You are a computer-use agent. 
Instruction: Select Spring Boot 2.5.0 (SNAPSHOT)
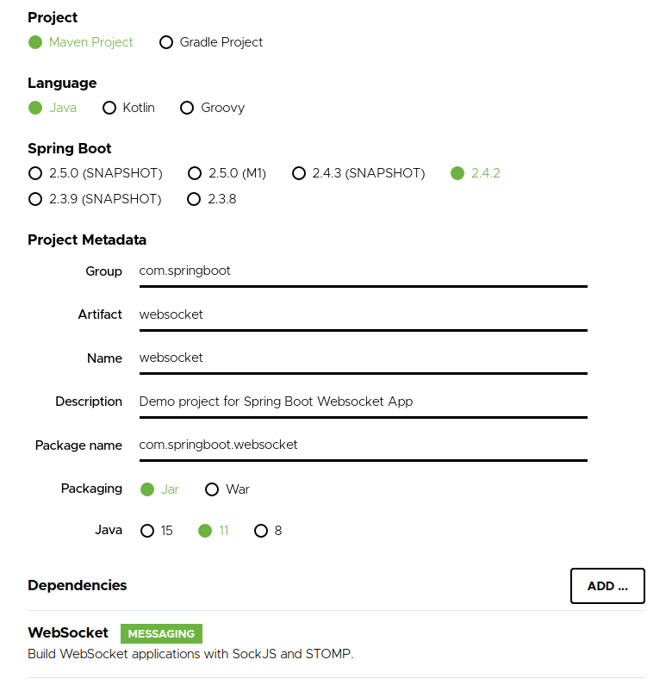(x=96, y=173)
